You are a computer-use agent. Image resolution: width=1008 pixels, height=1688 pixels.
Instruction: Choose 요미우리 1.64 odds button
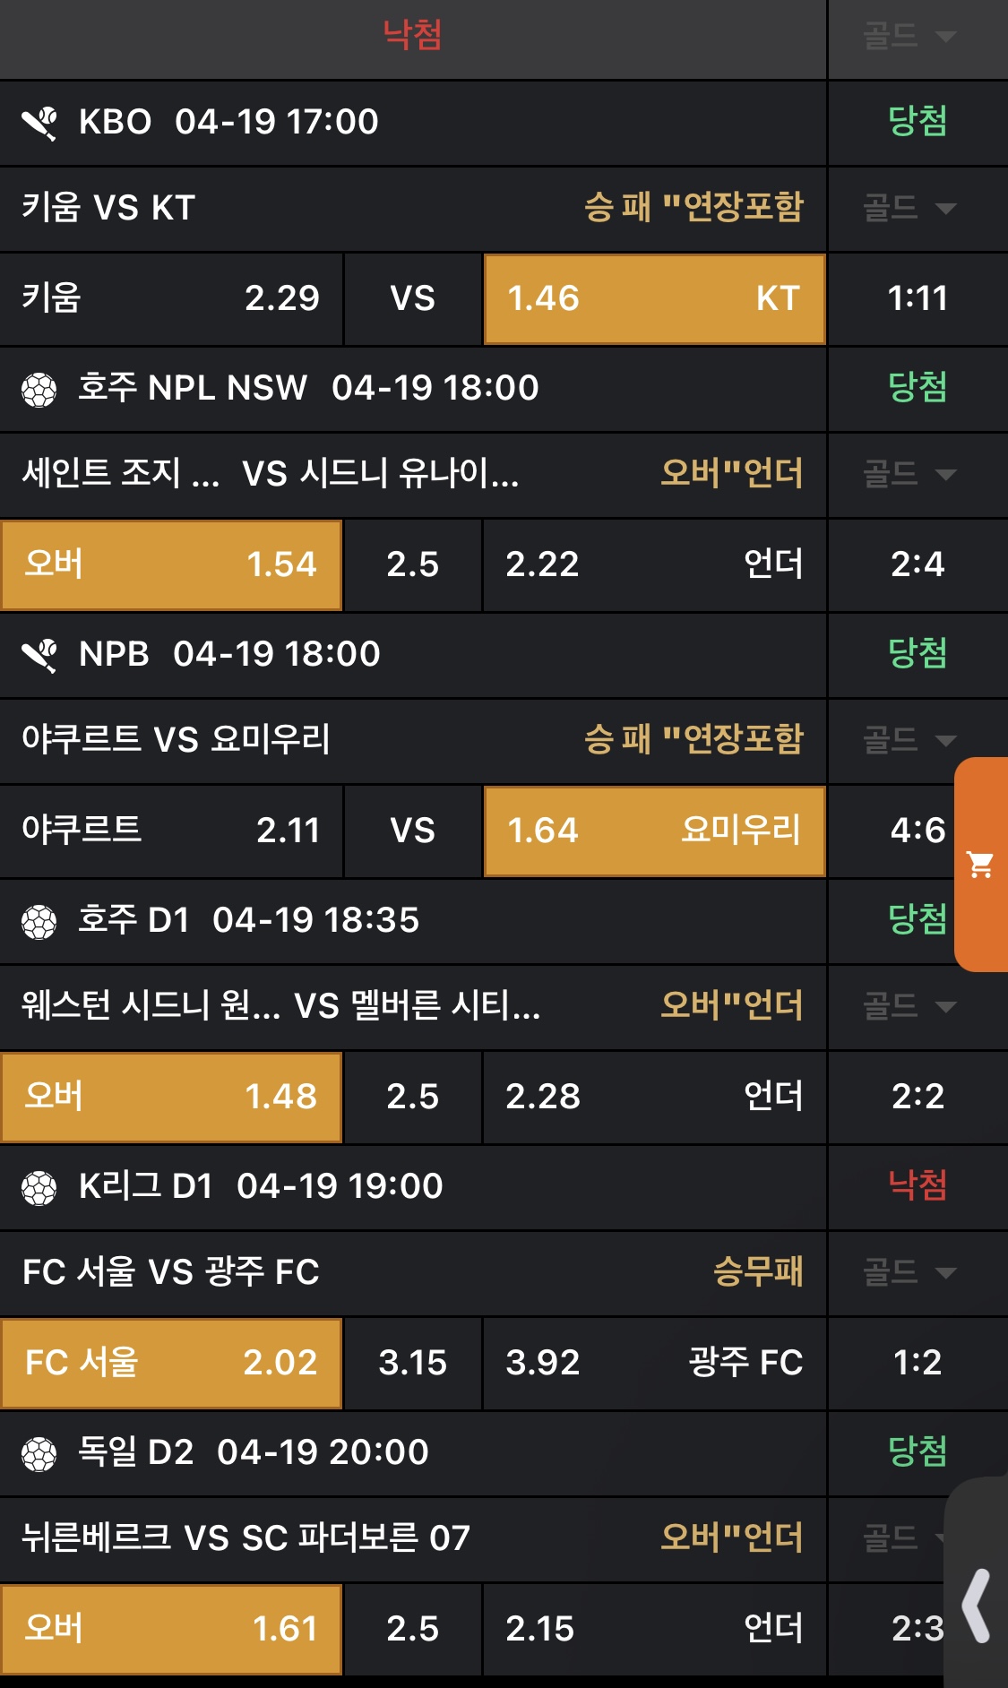coord(654,831)
